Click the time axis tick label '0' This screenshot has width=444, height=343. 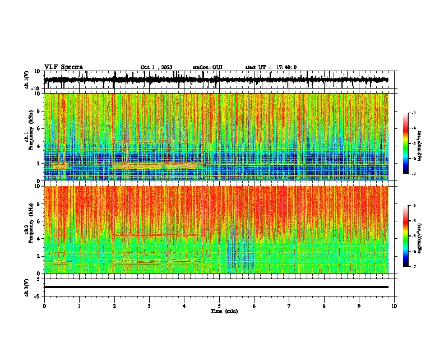click(44, 306)
